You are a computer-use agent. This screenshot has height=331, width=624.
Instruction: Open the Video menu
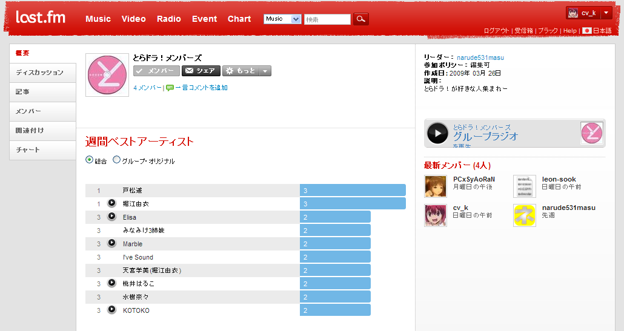tap(133, 19)
